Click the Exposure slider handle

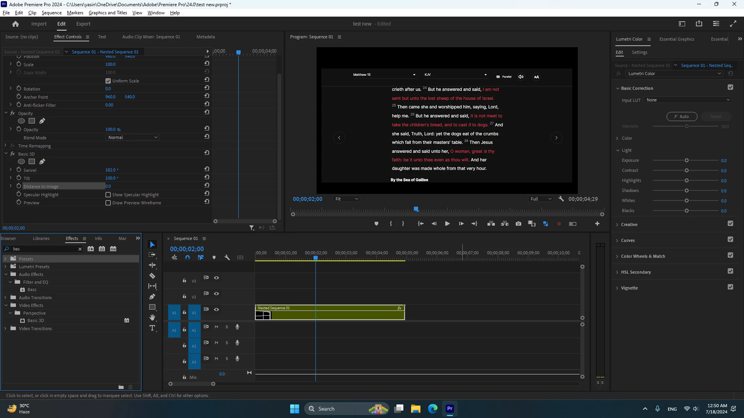tap(687, 160)
